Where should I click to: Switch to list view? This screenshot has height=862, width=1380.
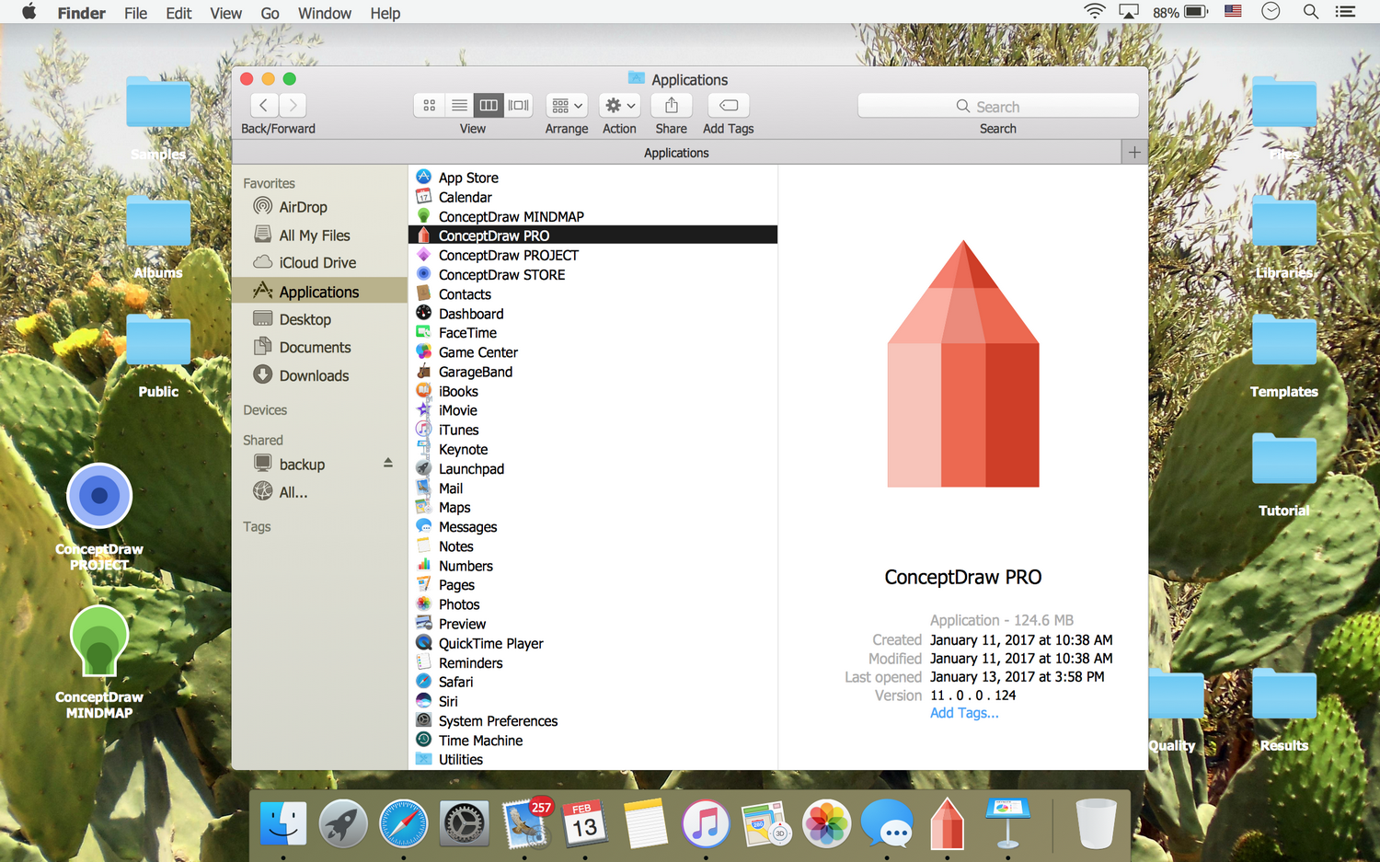(458, 105)
